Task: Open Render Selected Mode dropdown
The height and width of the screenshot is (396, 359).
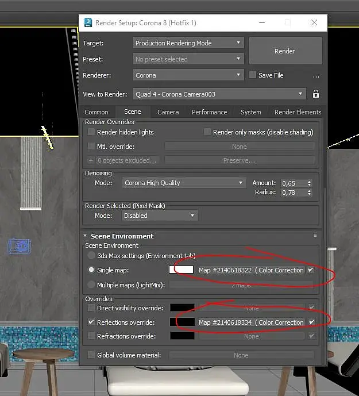Action: 160,216
